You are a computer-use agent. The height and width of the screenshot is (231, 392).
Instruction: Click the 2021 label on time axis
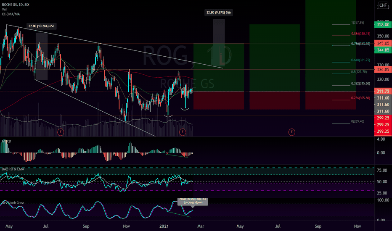tap(164, 226)
